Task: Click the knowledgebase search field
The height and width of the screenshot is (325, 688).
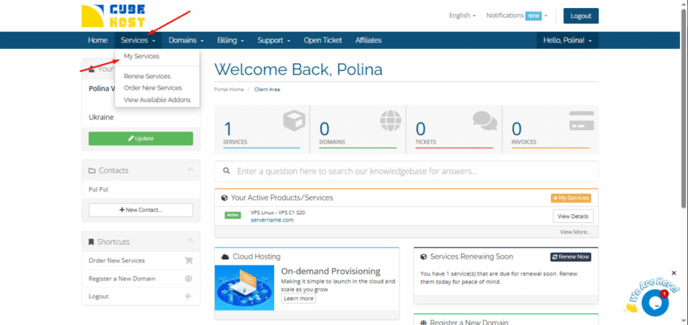Action: tap(406, 171)
